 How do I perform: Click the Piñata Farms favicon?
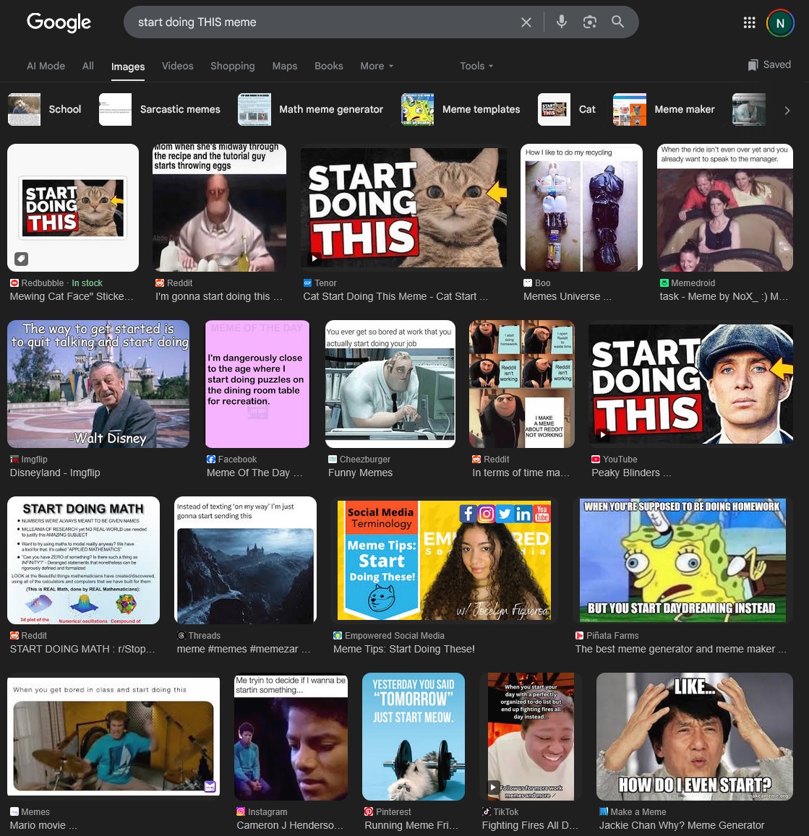pos(579,636)
